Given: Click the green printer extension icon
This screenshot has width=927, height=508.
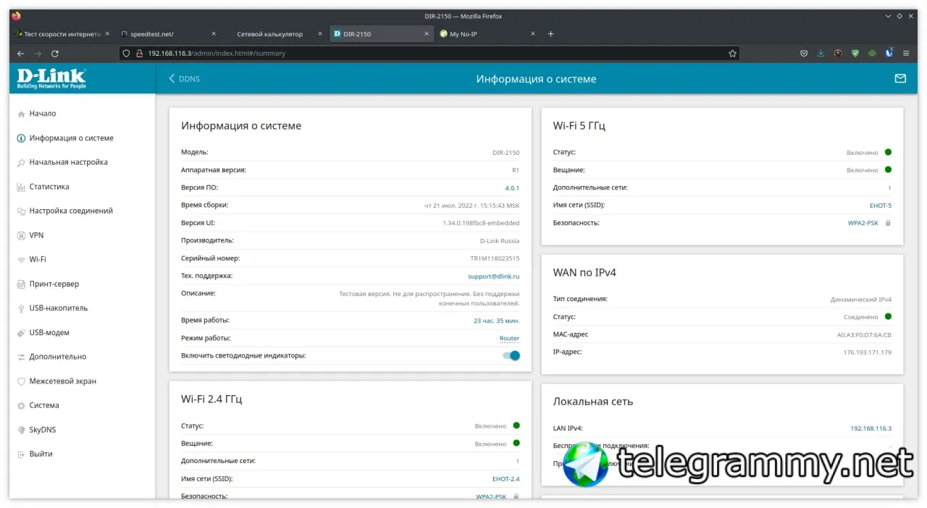Looking at the screenshot, I should pyautogui.click(x=872, y=54).
